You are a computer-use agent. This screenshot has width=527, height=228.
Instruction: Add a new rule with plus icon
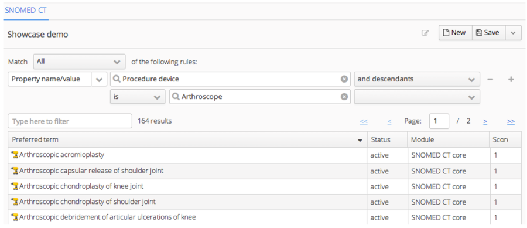pyautogui.click(x=511, y=79)
